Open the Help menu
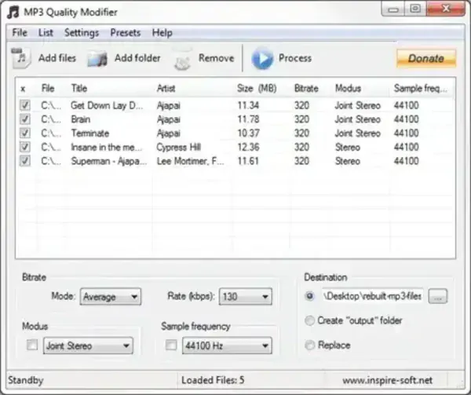 pyautogui.click(x=162, y=32)
